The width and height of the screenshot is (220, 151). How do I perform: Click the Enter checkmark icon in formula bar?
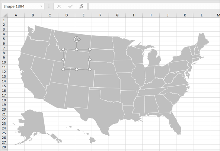point(70,6)
